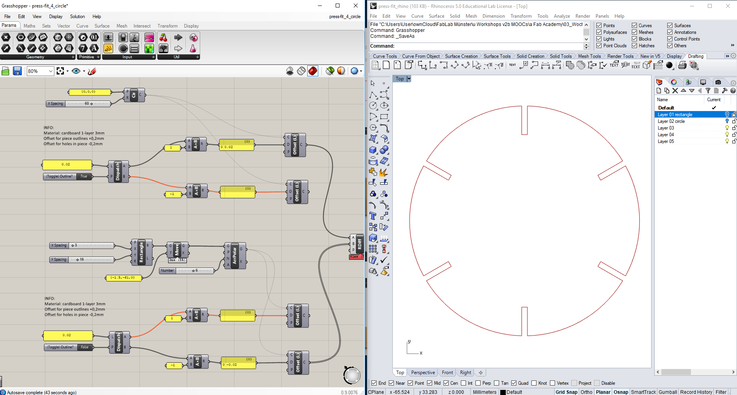Open the Analyze menu in Rhino
The image size is (737, 395).
[562, 16]
